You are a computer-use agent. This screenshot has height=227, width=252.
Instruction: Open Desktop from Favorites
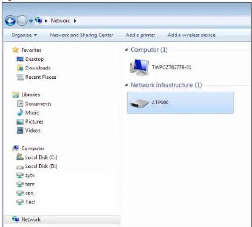[x=34, y=59]
